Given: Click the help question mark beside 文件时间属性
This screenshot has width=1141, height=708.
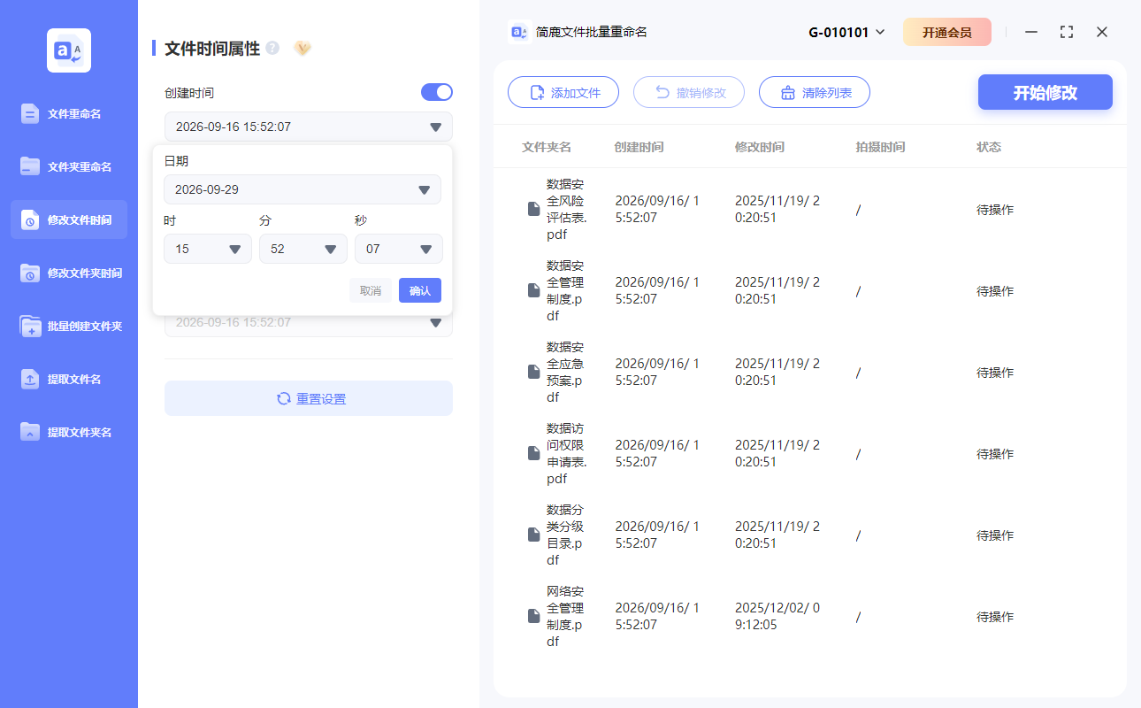Looking at the screenshot, I should (272, 48).
